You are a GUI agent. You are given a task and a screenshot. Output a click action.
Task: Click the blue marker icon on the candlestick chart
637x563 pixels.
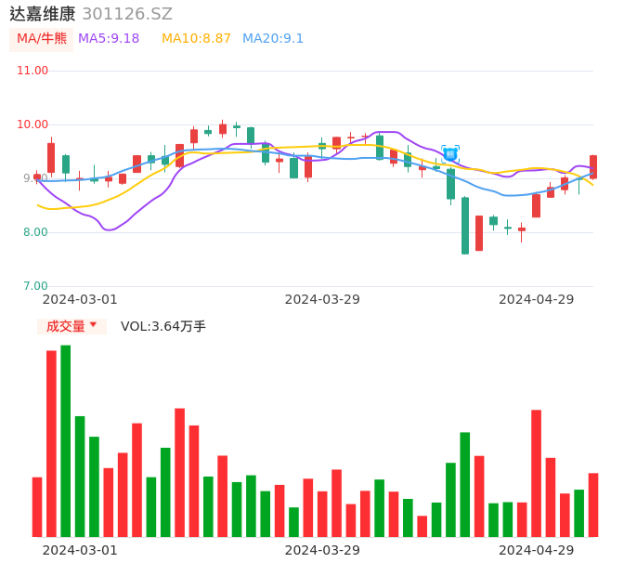coord(450,153)
